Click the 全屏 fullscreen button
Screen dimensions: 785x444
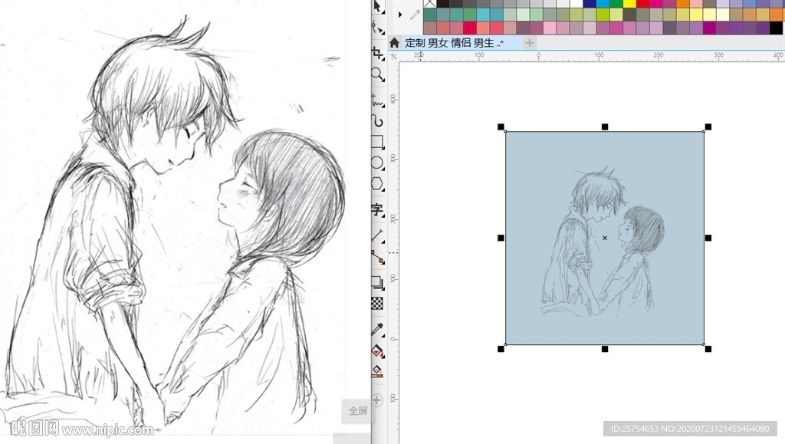(358, 411)
